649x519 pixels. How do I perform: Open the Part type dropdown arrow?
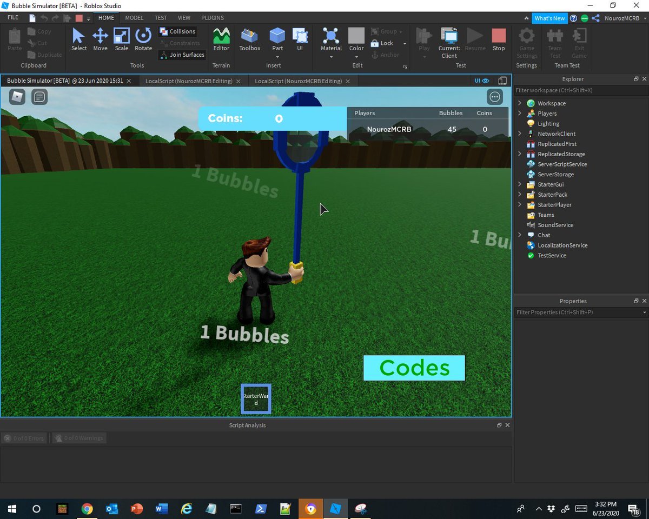click(x=277, y=56)
